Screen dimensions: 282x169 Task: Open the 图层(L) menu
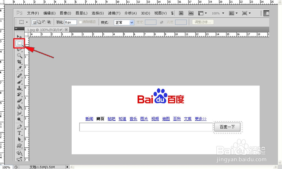81,13
